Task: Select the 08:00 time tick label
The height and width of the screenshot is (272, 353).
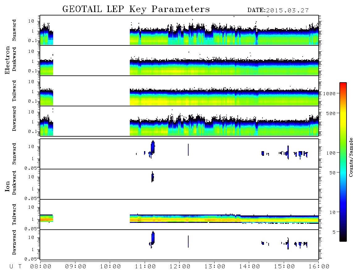Action: 41,267
